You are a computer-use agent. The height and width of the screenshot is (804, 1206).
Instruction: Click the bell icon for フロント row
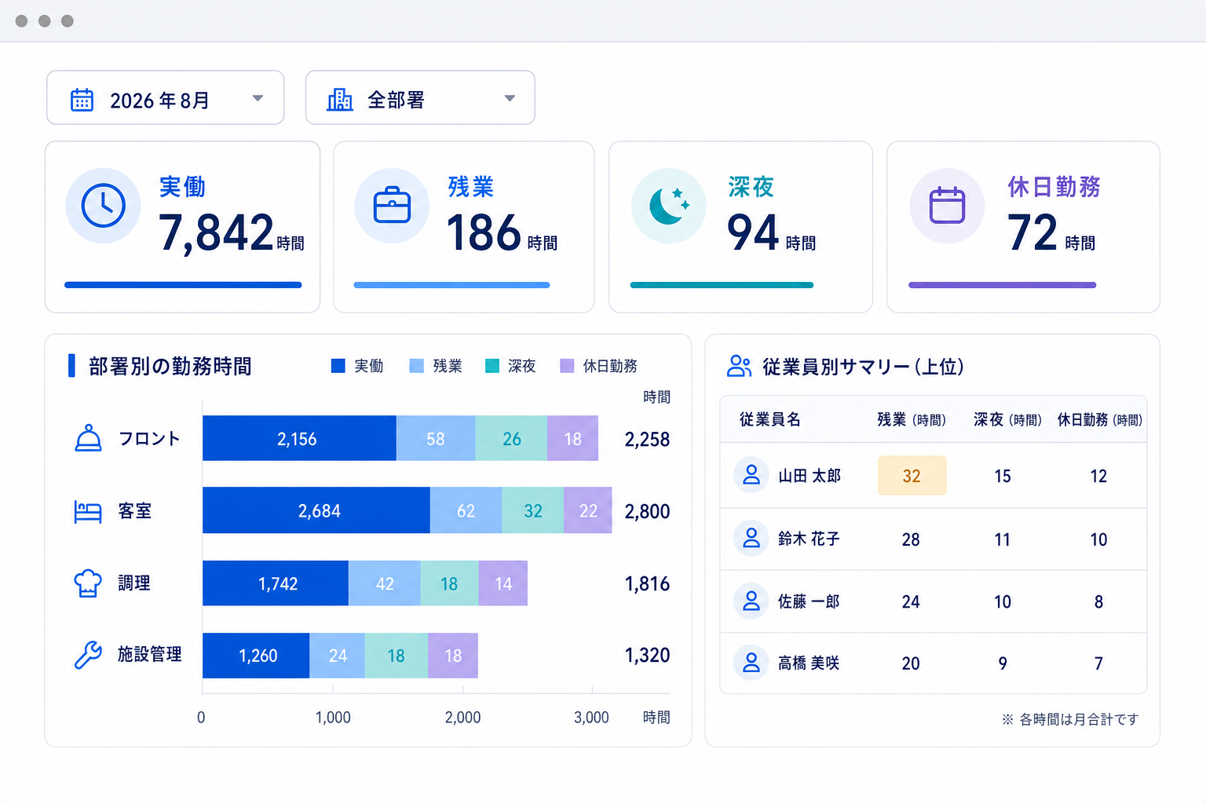(x=88, y=438)
